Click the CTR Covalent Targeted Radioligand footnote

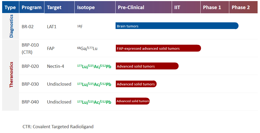pyautogui.click(x=58, y=127)
